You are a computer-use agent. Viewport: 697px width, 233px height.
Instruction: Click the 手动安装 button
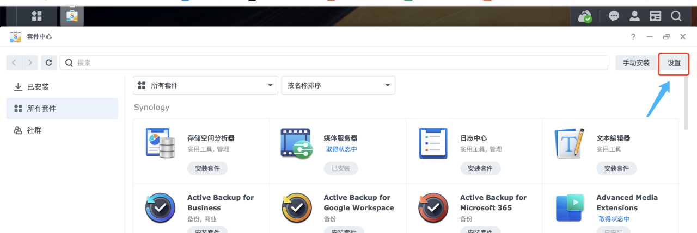tap(636, 63)
